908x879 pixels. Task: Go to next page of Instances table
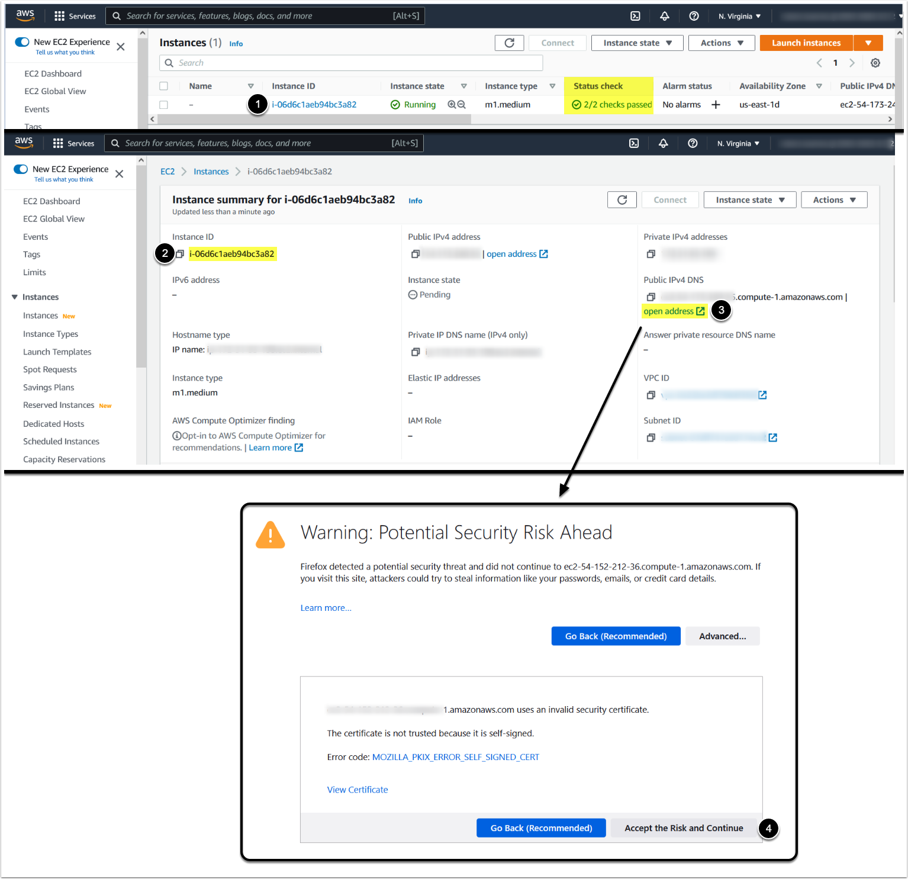[852, 63]
